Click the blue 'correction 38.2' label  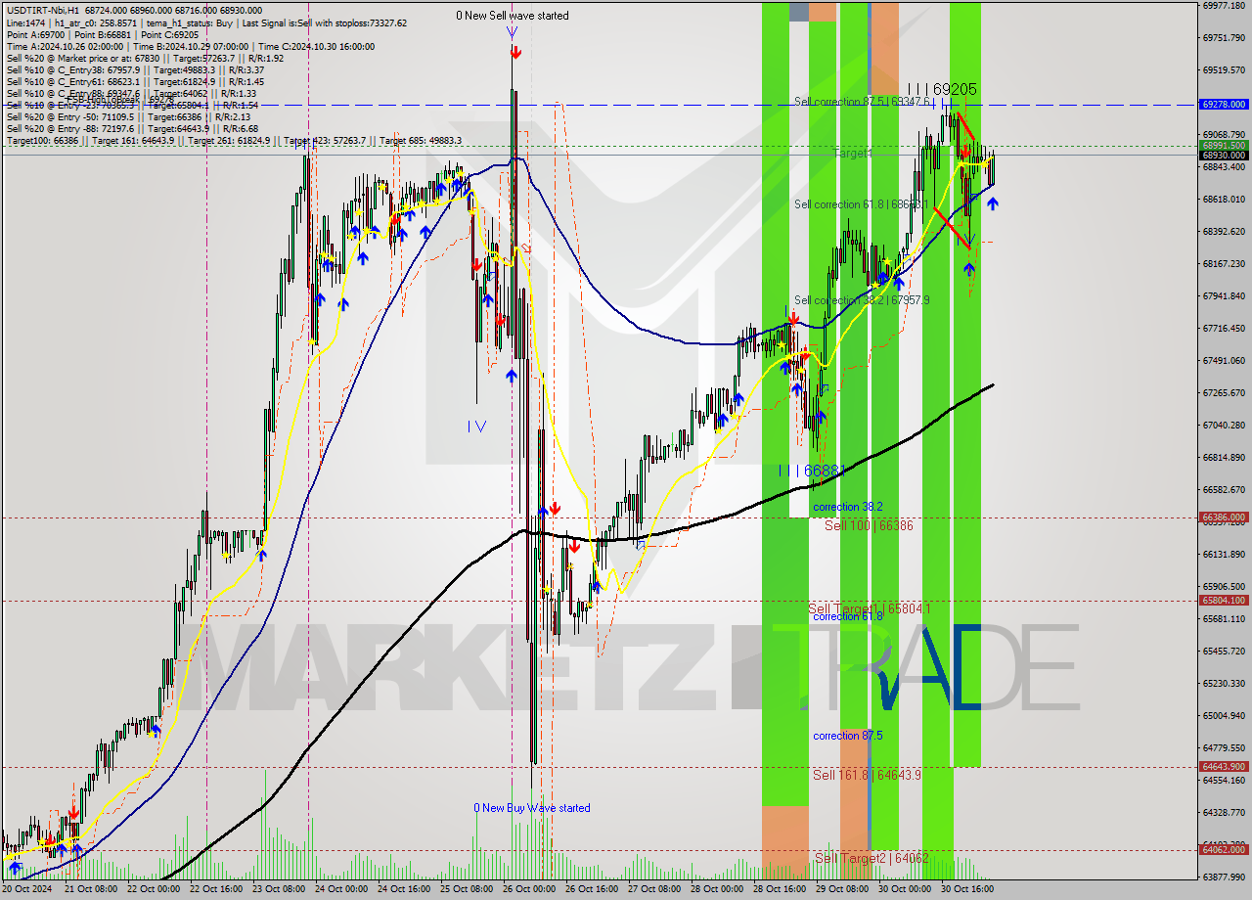(848, 507)
